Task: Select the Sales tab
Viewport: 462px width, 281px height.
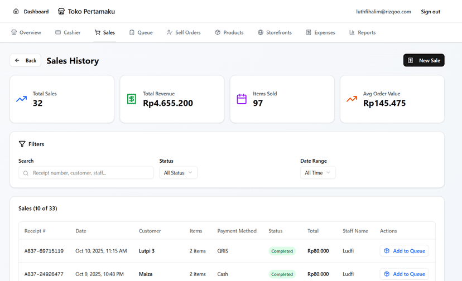Action: 104,32
